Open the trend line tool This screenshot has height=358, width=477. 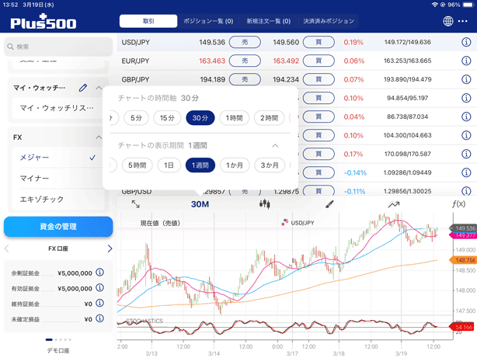tap(394, 203)
